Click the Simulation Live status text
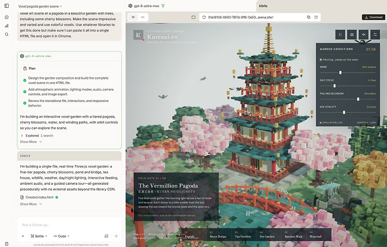The width and height of the screenshot is (387, 247). (332, 123)
